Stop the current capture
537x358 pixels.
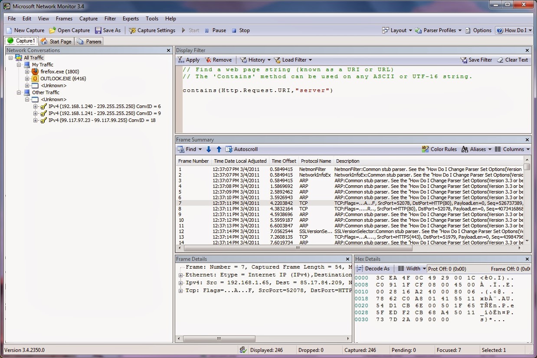[x=241, y=30]
